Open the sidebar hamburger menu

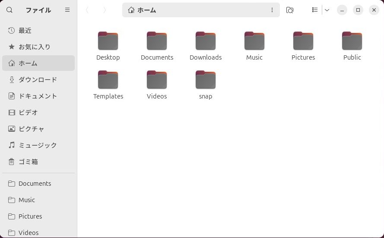[67, 10]
